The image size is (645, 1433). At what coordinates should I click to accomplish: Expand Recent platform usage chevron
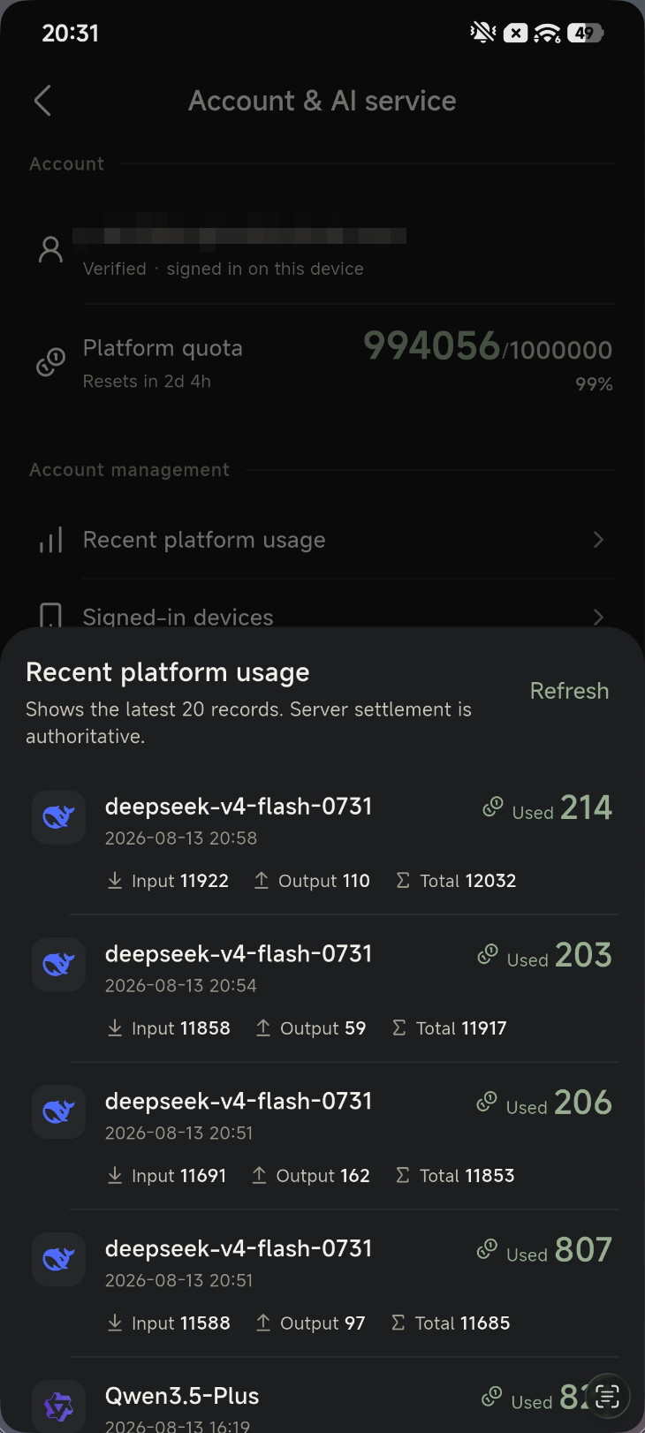click(599, 540)
